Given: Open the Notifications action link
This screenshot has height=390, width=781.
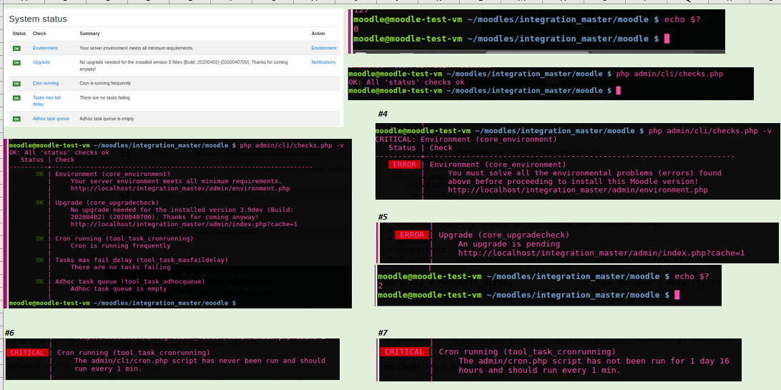Looking at the screenshot, I should point(323,62).
